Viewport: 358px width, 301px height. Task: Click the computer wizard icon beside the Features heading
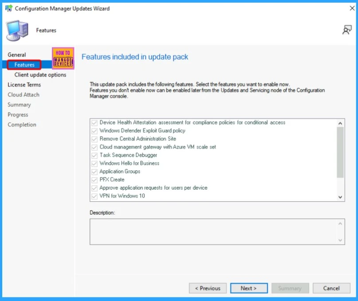tap(17, 31)
